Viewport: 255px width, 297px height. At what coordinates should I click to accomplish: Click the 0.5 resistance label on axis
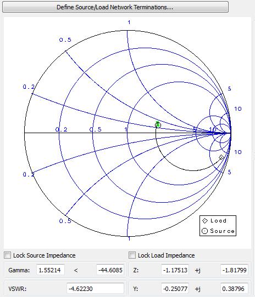96,129
